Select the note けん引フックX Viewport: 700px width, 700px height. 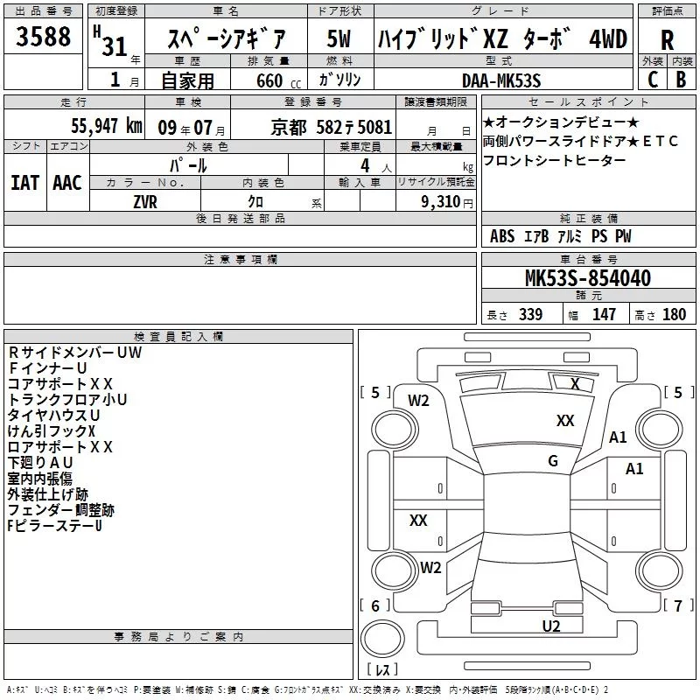point(52,431)
